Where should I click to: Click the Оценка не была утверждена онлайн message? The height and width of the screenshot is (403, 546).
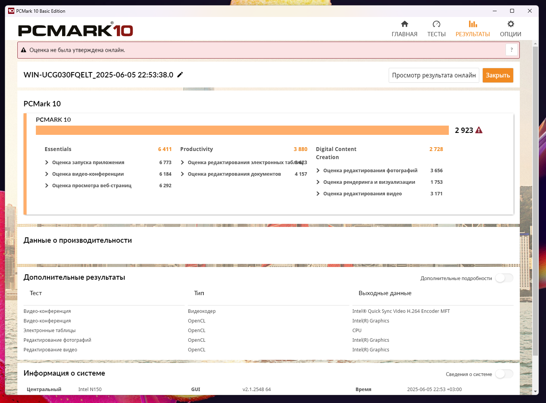pyautogui.click(x=77, y=50)
